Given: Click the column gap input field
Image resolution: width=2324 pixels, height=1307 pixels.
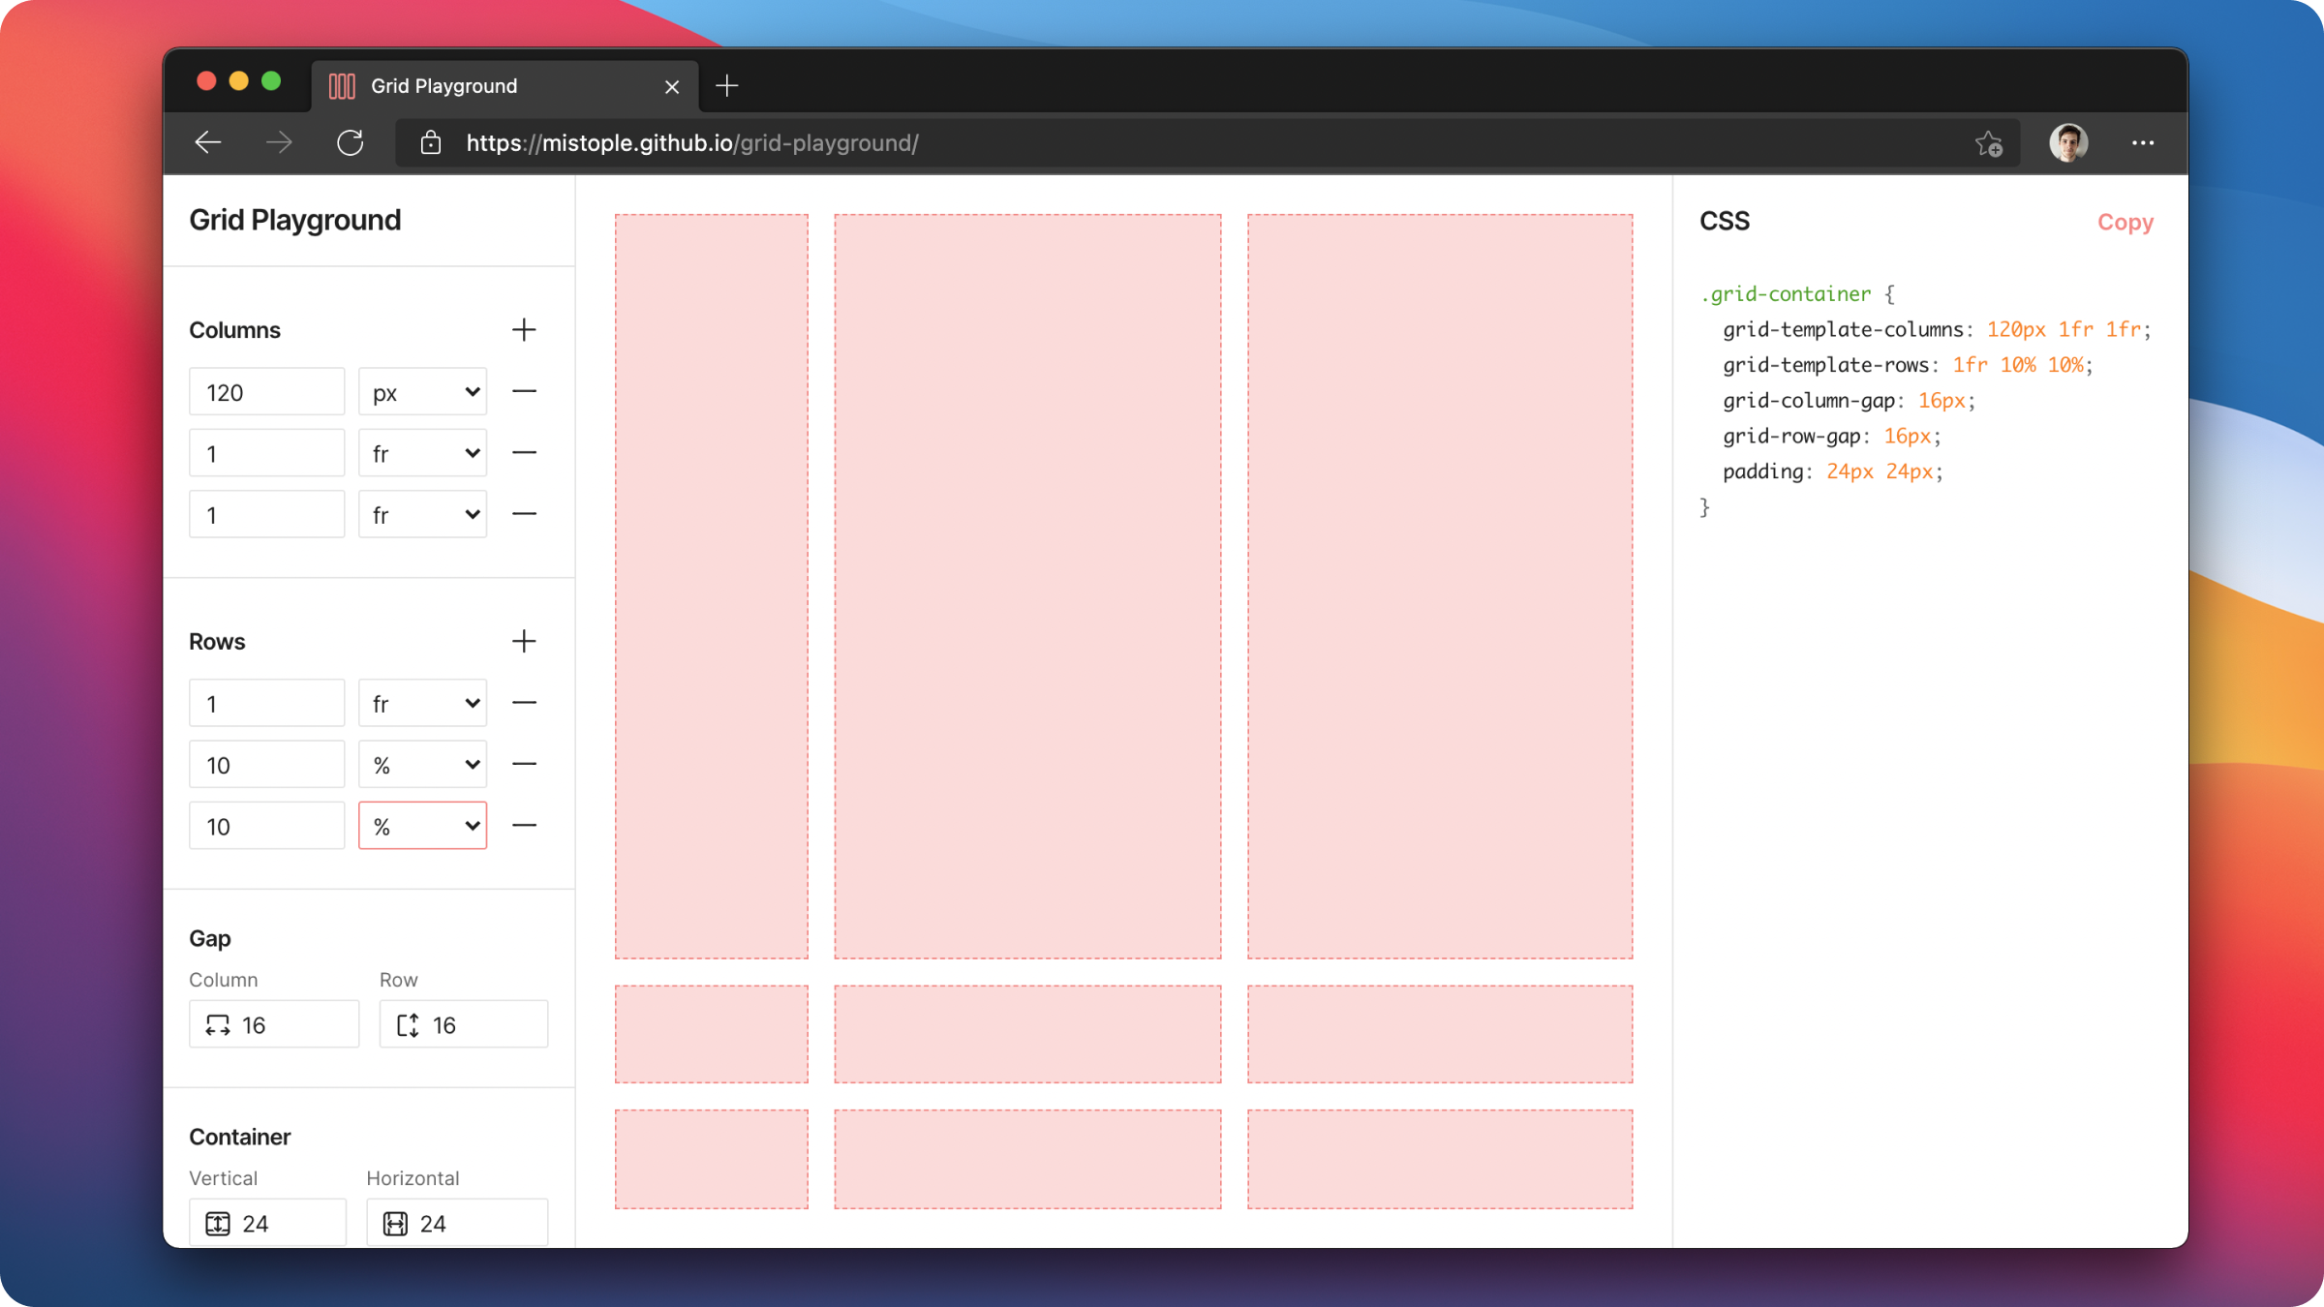Looking at the screenshot, I should (290, 1024).
